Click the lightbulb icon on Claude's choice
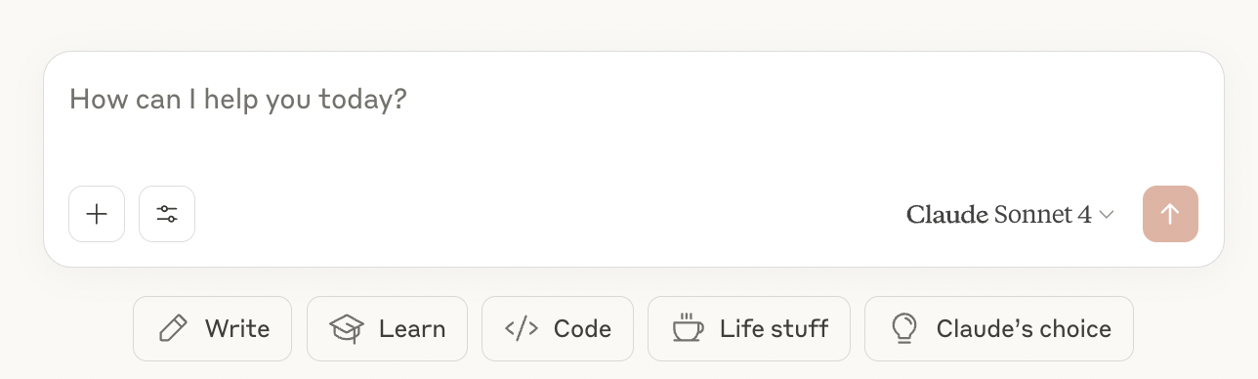This screenshot has height=379, width=1258. tap(905, 329)
